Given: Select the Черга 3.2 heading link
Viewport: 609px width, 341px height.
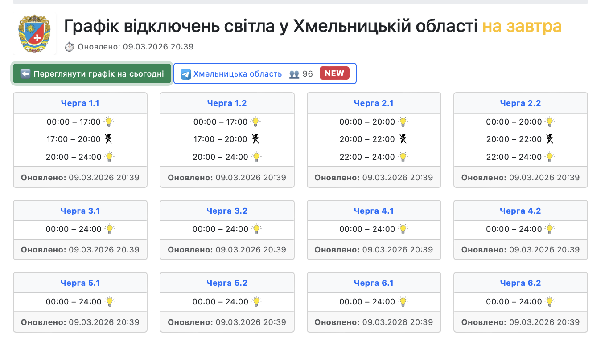Looking at the screenshot, I should [x=227, y=211].
